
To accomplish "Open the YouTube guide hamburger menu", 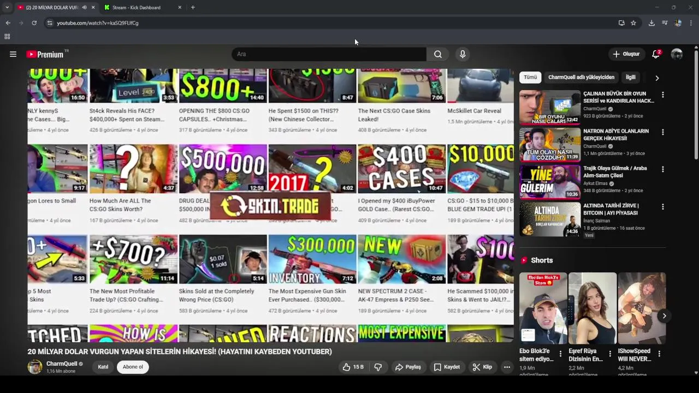I will pyautogui.click(x=13, y=54).
